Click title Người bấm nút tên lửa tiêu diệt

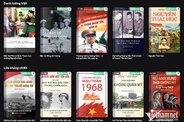click(55, 120)
